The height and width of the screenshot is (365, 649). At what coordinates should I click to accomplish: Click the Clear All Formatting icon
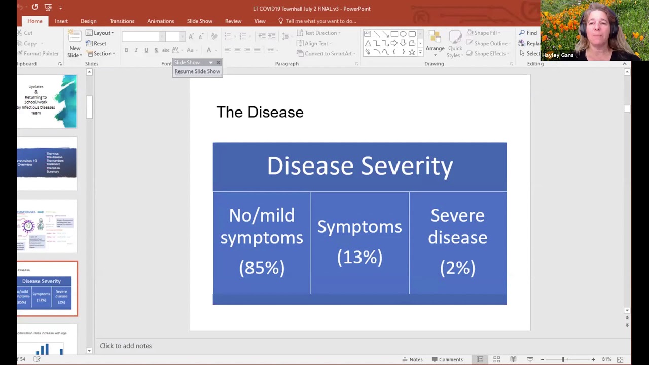(214, 36)
